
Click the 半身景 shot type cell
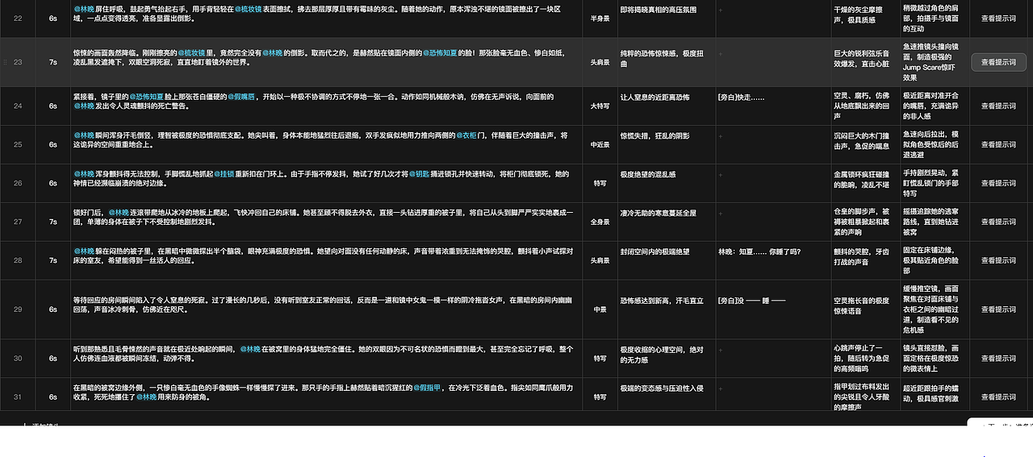(600, 18)
